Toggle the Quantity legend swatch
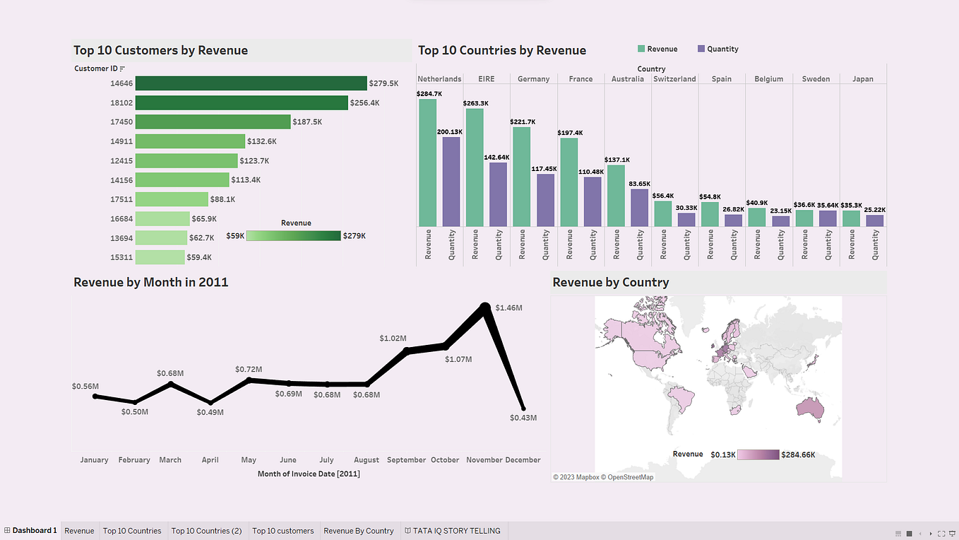Viewport: 959px width, 540px height. coord(701,49)
